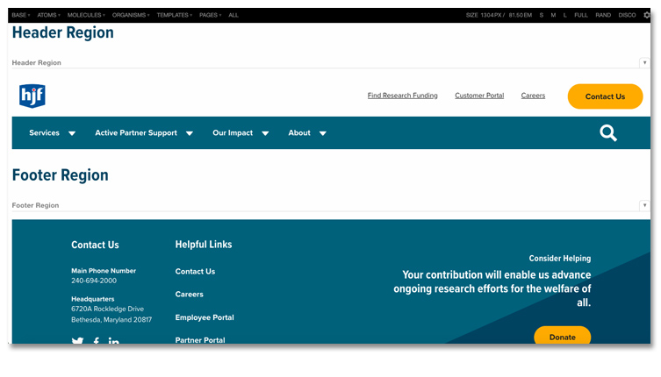The image size is (661, 377).
Task: Open the Twitter social icon in footer
Action: click(77, 341)
